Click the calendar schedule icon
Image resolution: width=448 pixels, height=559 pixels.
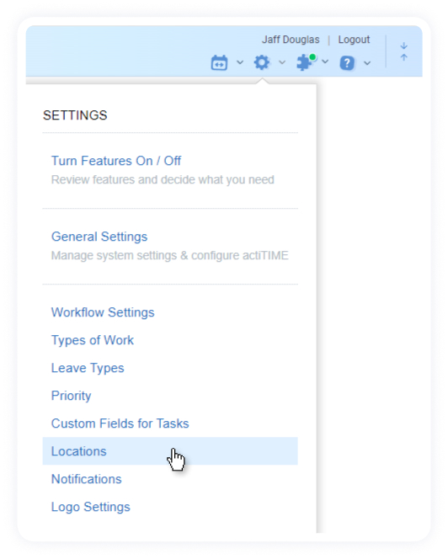click(x=219, y=63)
